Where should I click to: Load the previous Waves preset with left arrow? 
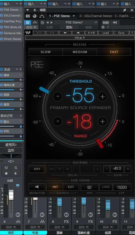(x=65, y=33)
